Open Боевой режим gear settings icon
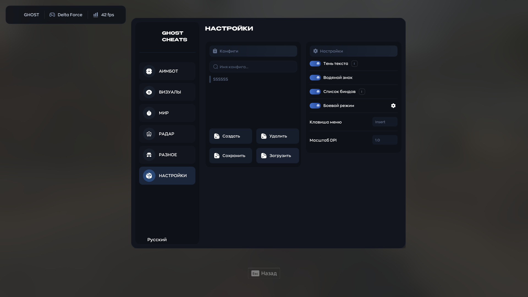The image size is (528, 297). [393, 106]
